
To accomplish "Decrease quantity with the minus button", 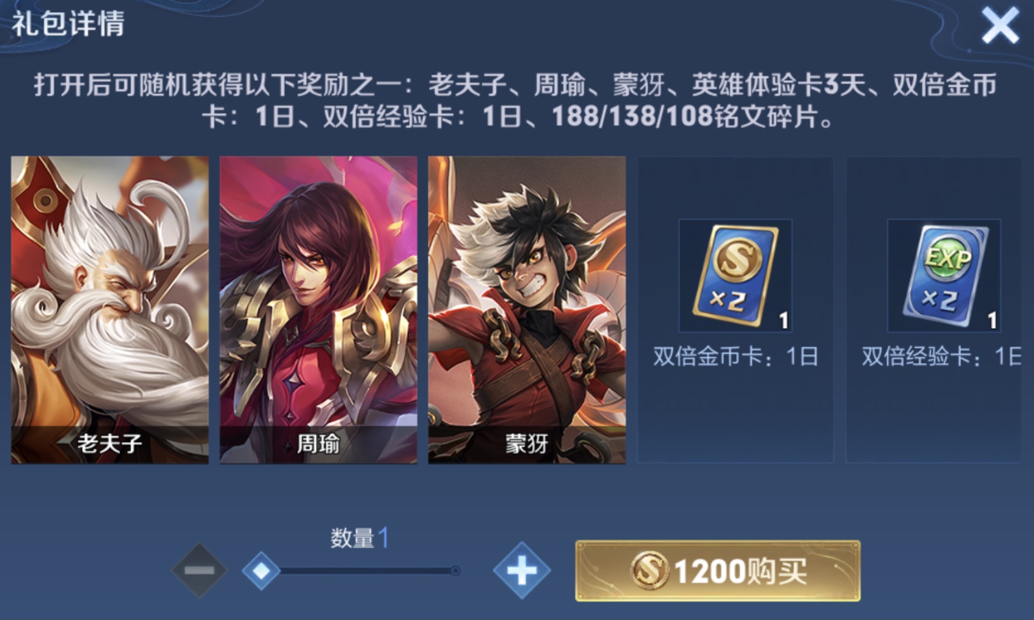I will [199, 570].
